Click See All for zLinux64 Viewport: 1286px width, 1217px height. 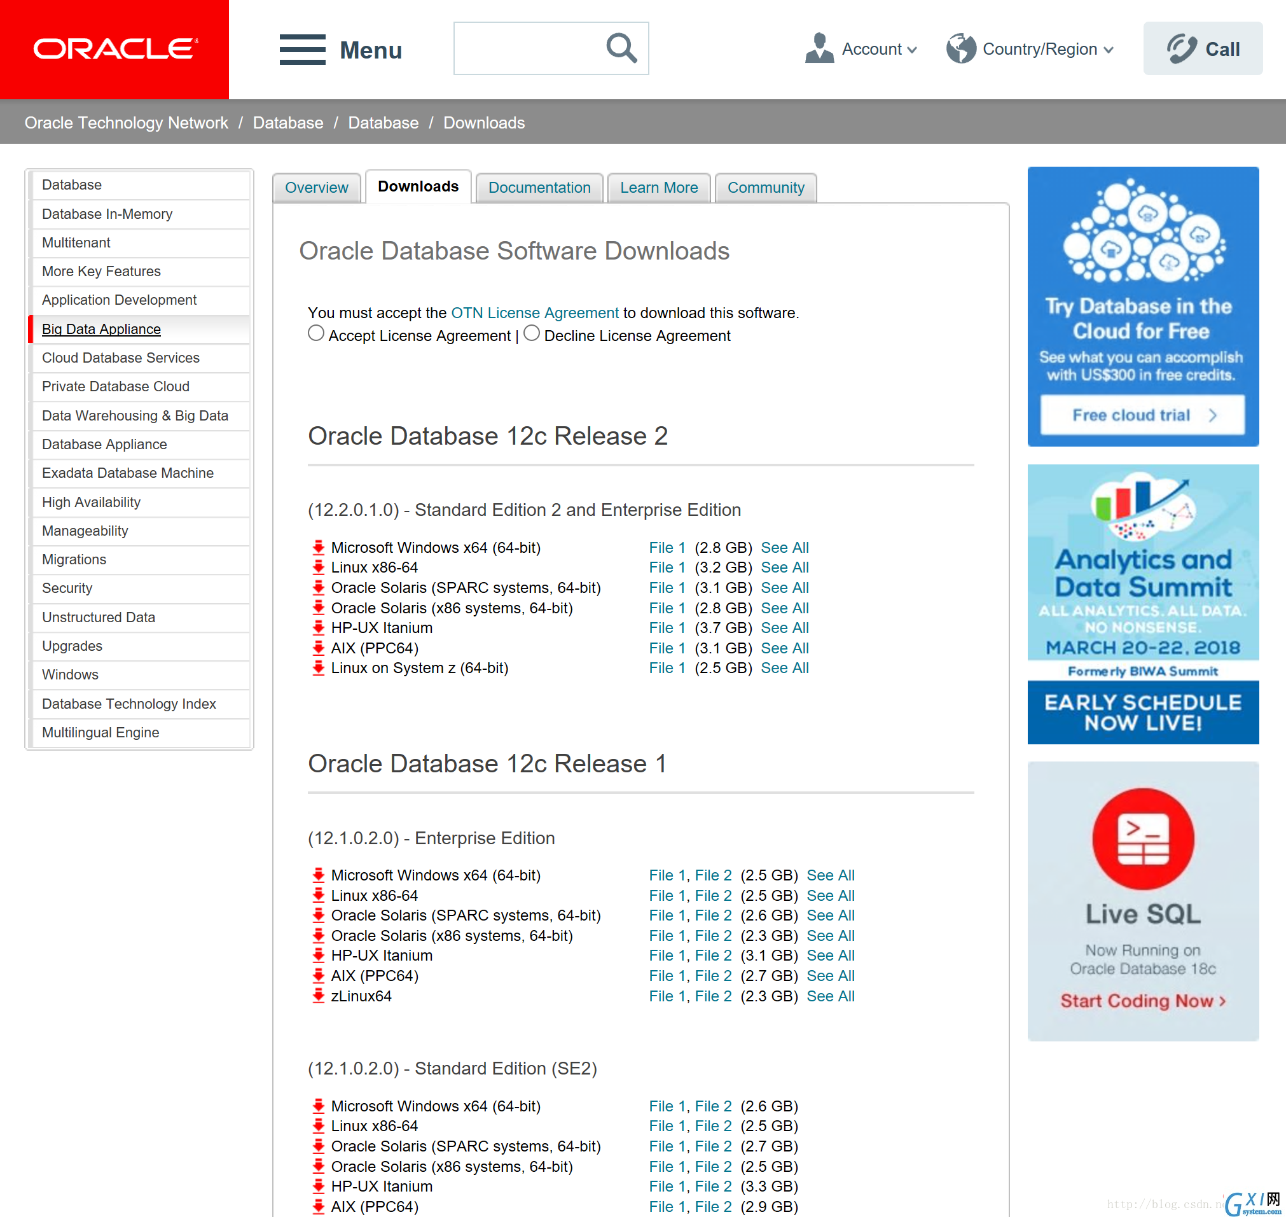tap(831, 996)
